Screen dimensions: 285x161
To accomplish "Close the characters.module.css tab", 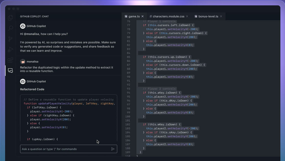I will (x=187, y=16).
